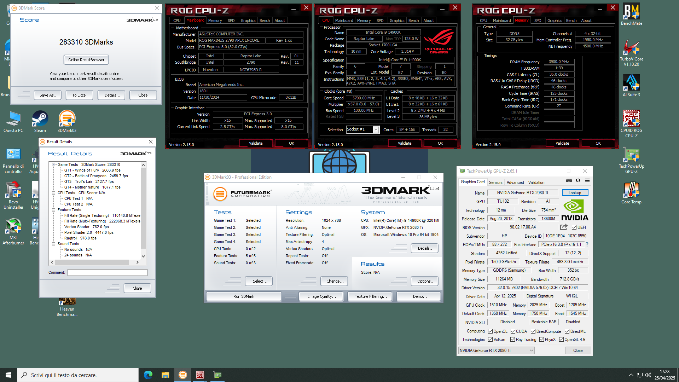The width and height of the screenshot is (679, 382).
Task: Click the Result Details scroll right arrow
Action: click(137, 262)
